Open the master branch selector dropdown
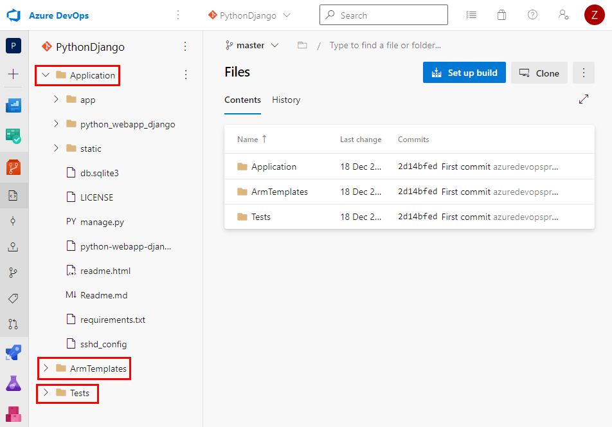Viewport: 612px width, 427px height. [252, 45]
